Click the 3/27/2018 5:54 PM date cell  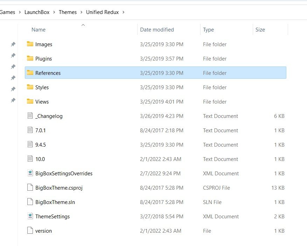(162, 217)
